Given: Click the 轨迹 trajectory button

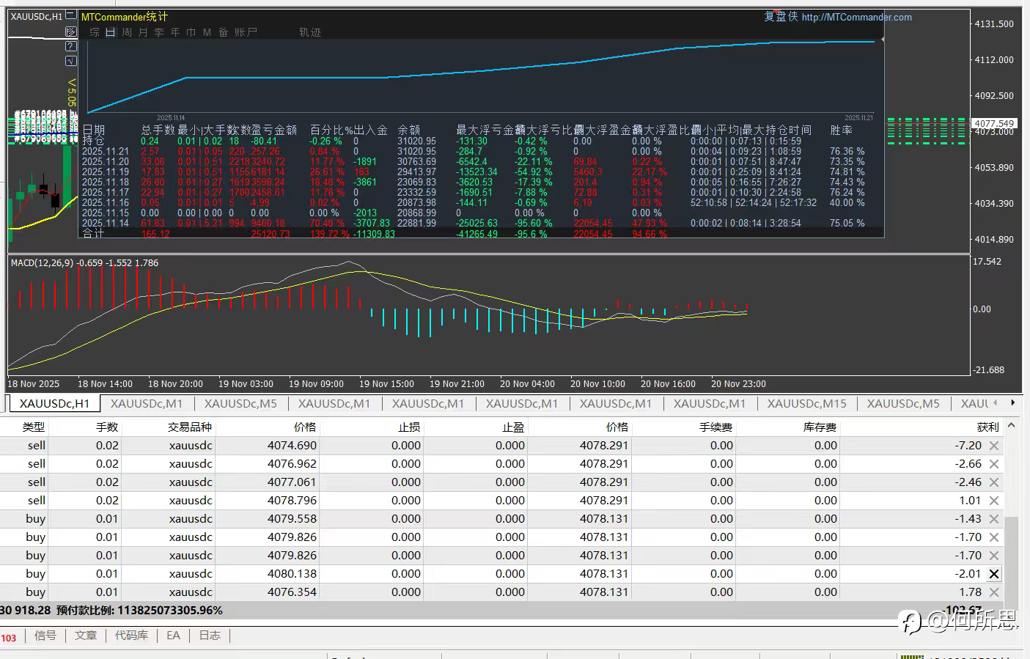Looking at the screenshot, I should (309, 32).
